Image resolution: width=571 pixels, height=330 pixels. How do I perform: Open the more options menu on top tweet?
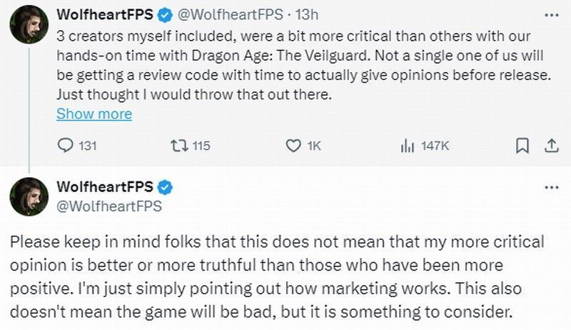(x=550, y=14)
